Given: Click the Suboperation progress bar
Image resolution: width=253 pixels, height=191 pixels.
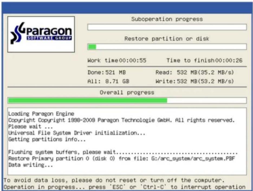Looking at the screenshot, I should click(167, 27).
